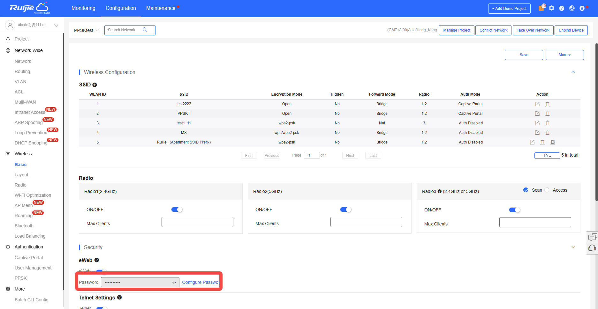Viewport: 598px width, 309px height.
Task: Click the Configure Password link
Action: (x=201, y=282)
